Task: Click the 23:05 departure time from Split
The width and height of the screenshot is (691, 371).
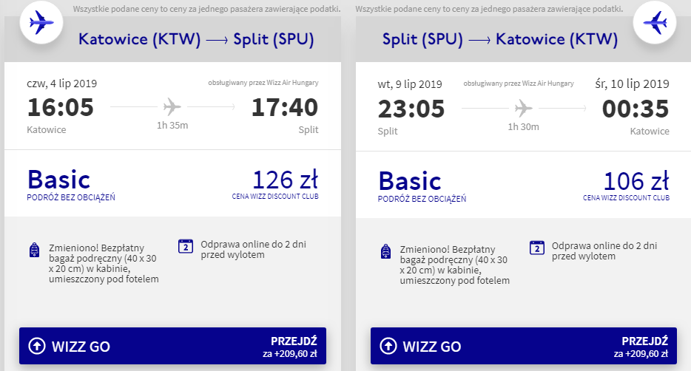Action: point(411,109)
